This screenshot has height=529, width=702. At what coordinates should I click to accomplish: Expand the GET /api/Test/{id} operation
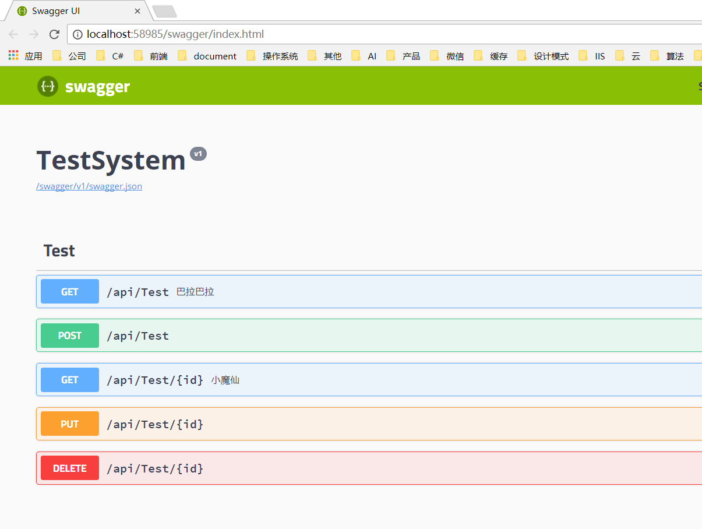click(369, 380)
